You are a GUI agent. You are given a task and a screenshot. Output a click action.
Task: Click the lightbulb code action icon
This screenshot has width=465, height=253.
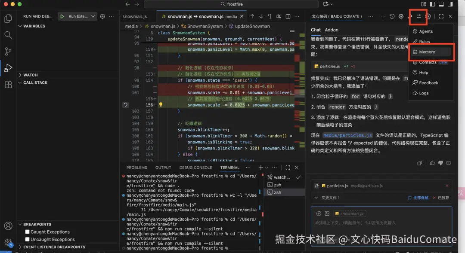(x=161, y=105)
